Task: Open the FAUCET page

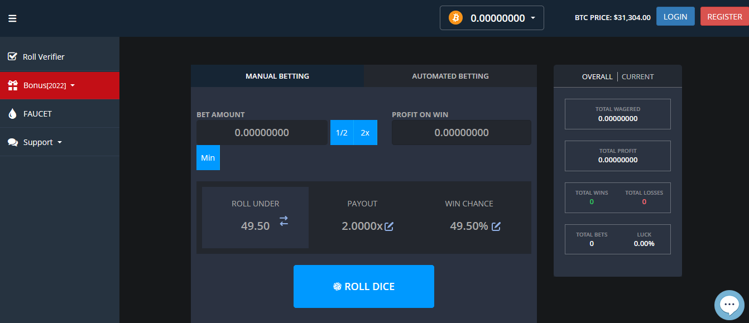Action: [x=60, y=114]
